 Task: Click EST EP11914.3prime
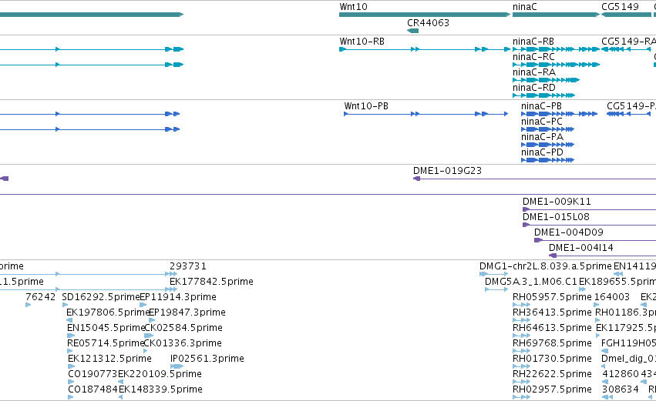click(178, 297)
